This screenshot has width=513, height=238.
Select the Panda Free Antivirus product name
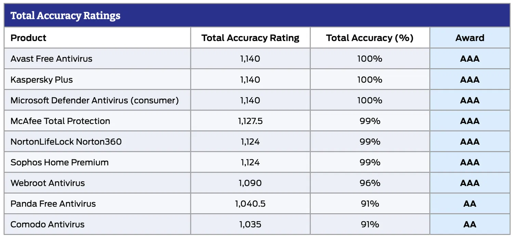coord(53,204)
